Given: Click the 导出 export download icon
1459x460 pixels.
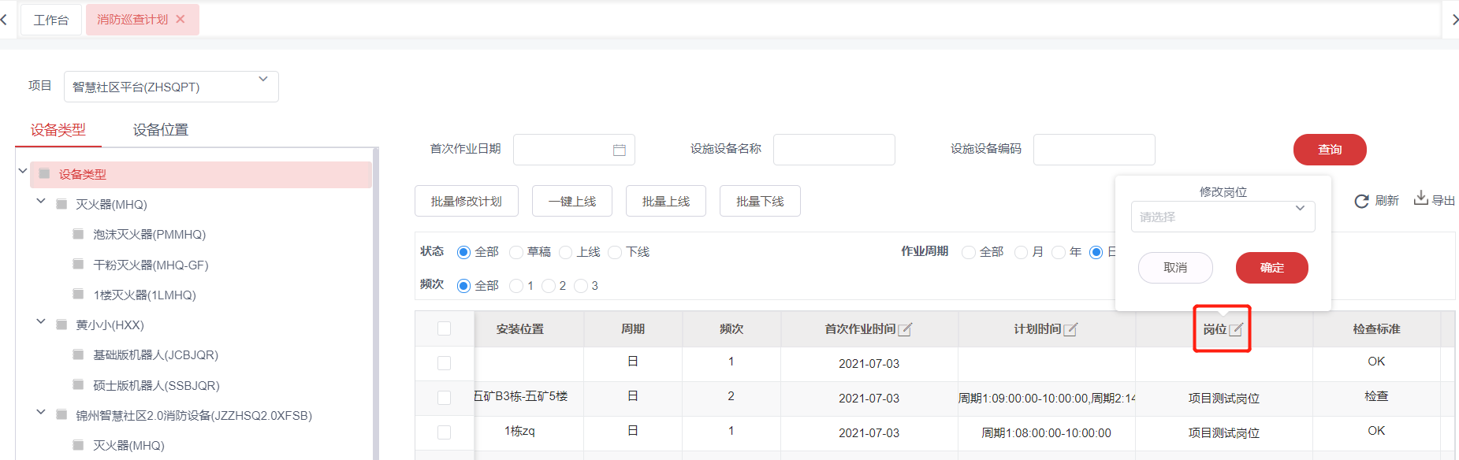Looking at the screenshot, I should pos(1420,198).
